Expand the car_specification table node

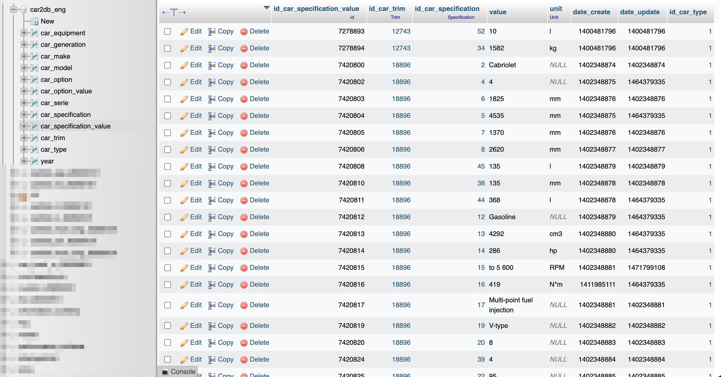tap(24, 114)
